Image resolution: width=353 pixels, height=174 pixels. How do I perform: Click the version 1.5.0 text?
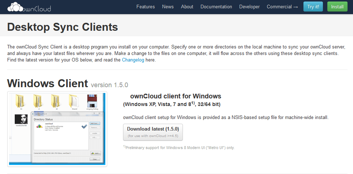pyautogui.click(x=109, y=85)
